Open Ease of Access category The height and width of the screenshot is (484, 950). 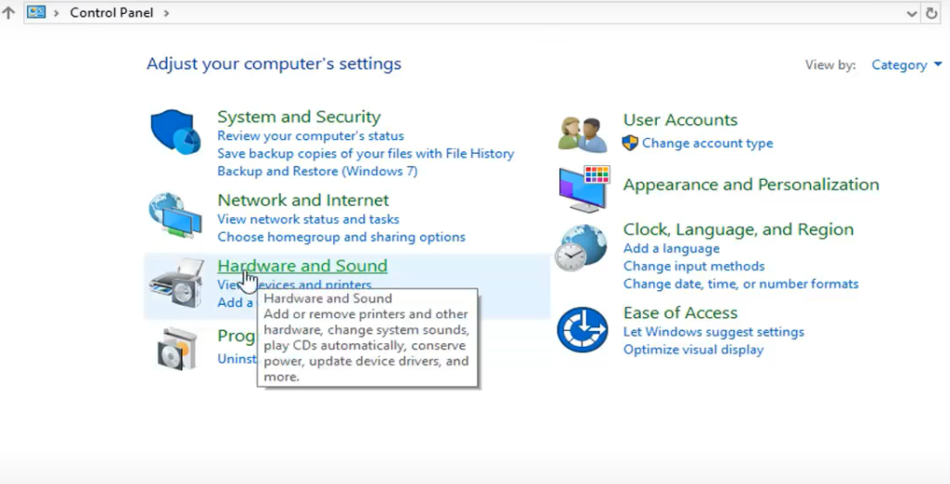680,312
